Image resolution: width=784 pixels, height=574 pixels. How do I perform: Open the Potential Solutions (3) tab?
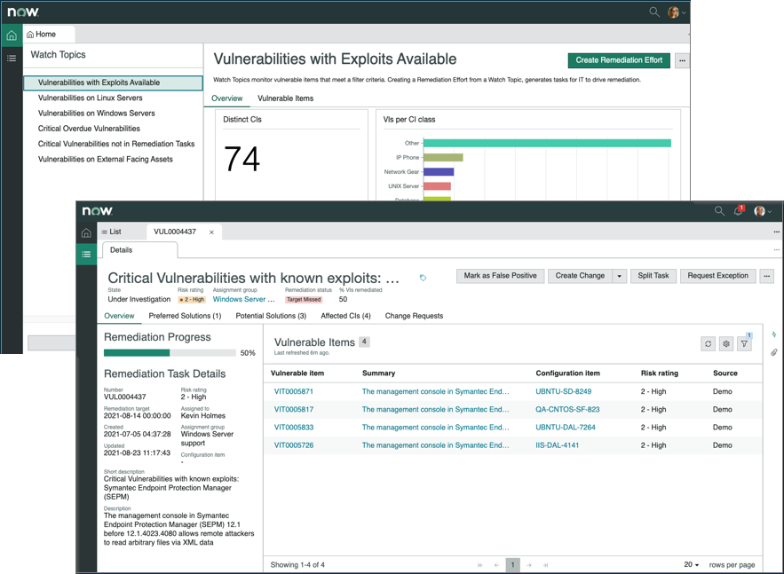tap(271, 316)
